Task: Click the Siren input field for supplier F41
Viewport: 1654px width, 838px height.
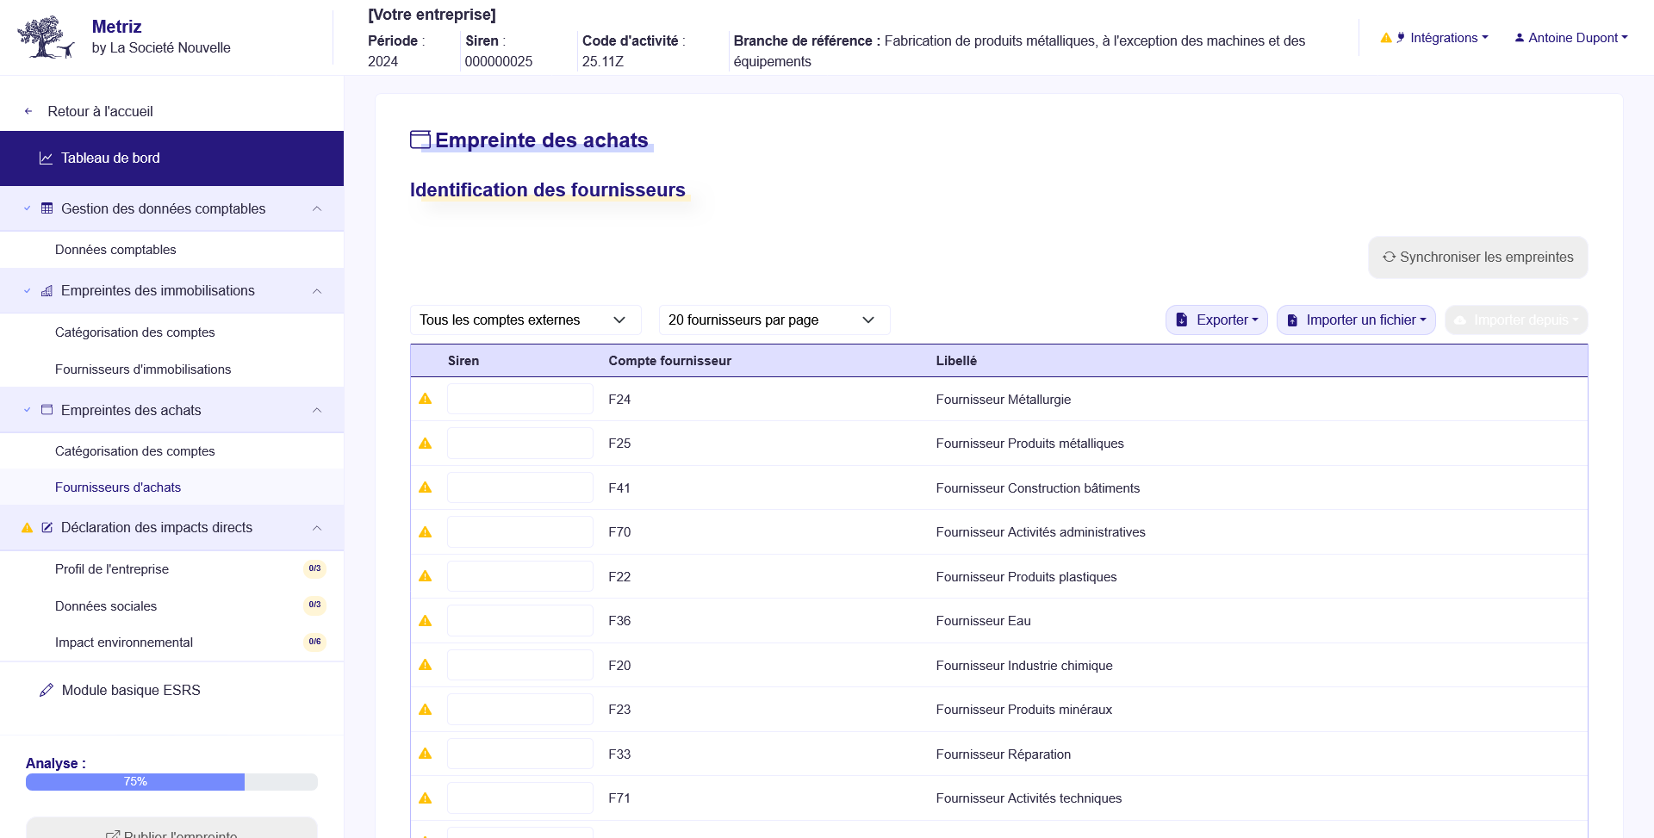Action: 519,487
